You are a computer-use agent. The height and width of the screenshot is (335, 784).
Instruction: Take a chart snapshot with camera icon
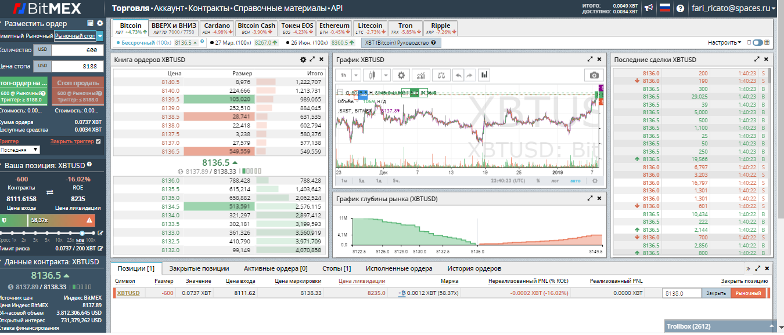594,75
